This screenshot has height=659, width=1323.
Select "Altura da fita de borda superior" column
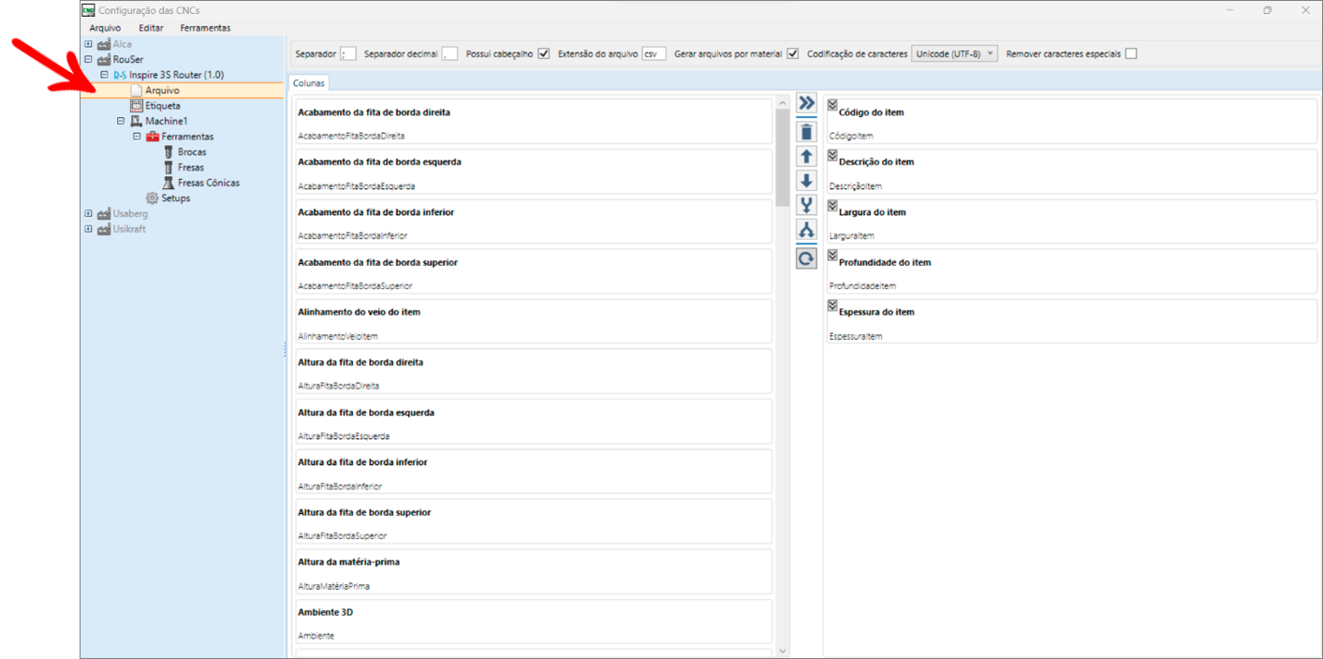tap(533, 523)
